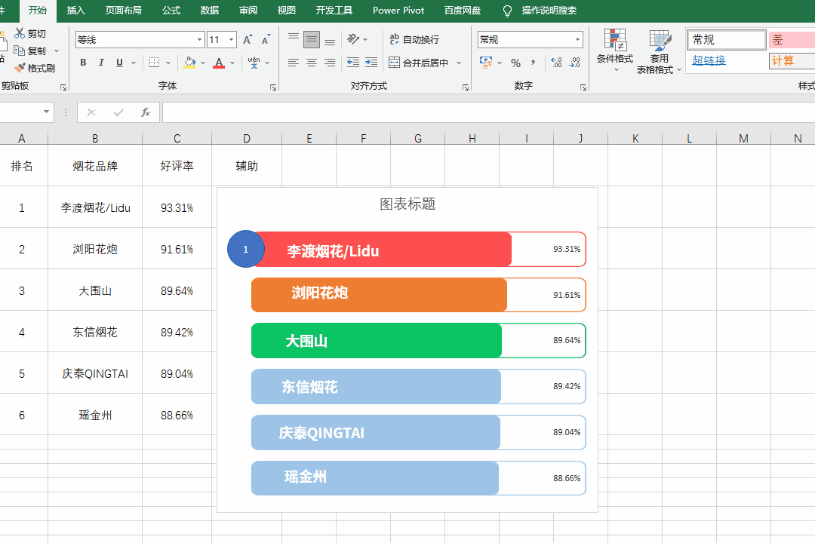Click the Copy (复制) icon

19,51
